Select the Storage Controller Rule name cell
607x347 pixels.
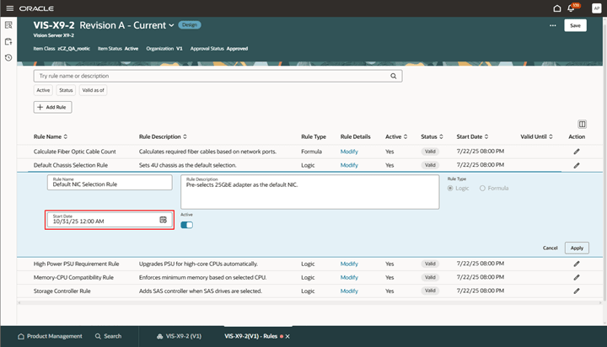point(62,291)
